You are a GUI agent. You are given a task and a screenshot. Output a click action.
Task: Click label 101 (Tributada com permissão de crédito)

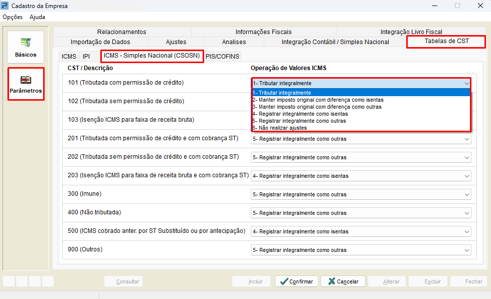[126, 83]
